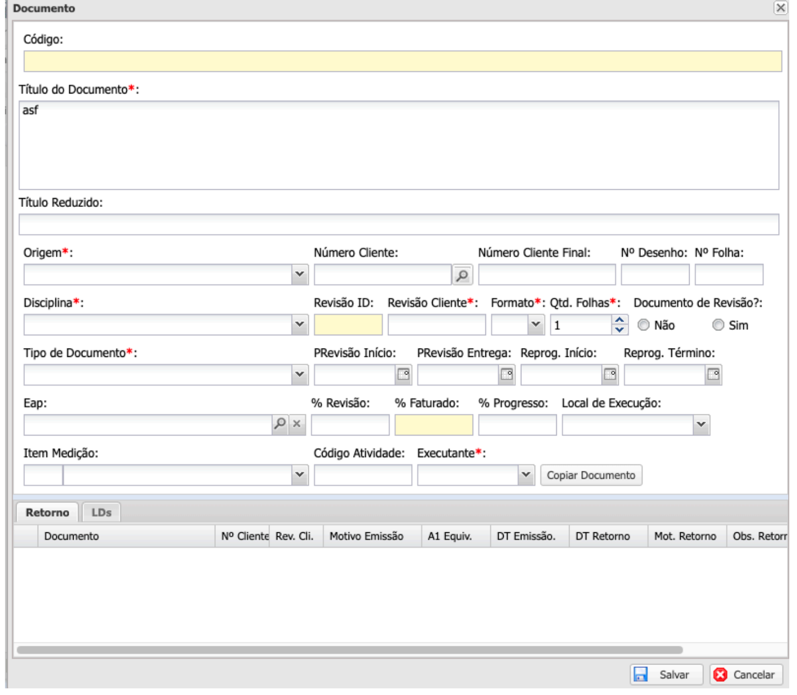
Task: Clear the Eap field with X icon
Action: (297, 424)
